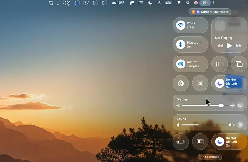Click the Not Playing label

(224, 38)
